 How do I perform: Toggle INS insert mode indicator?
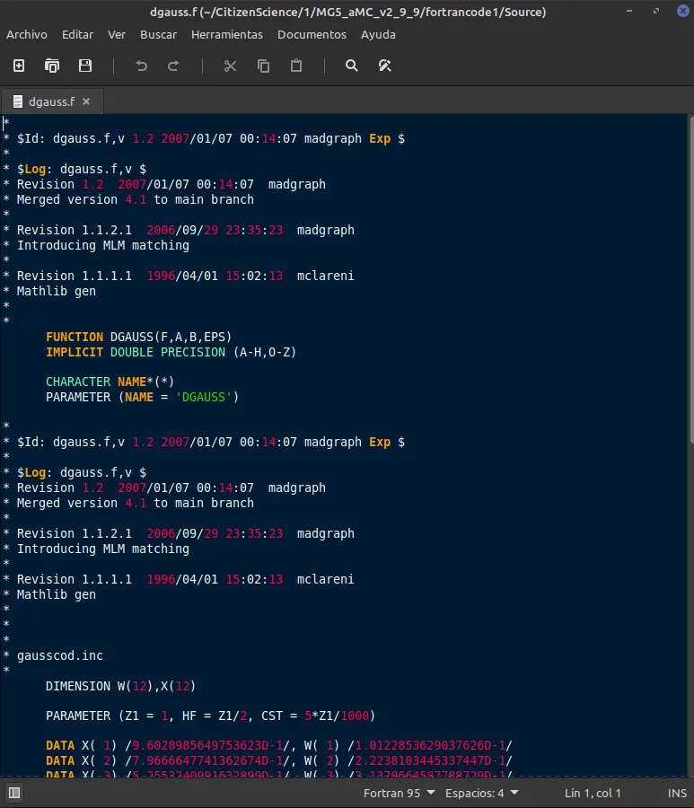coord(677,793)
